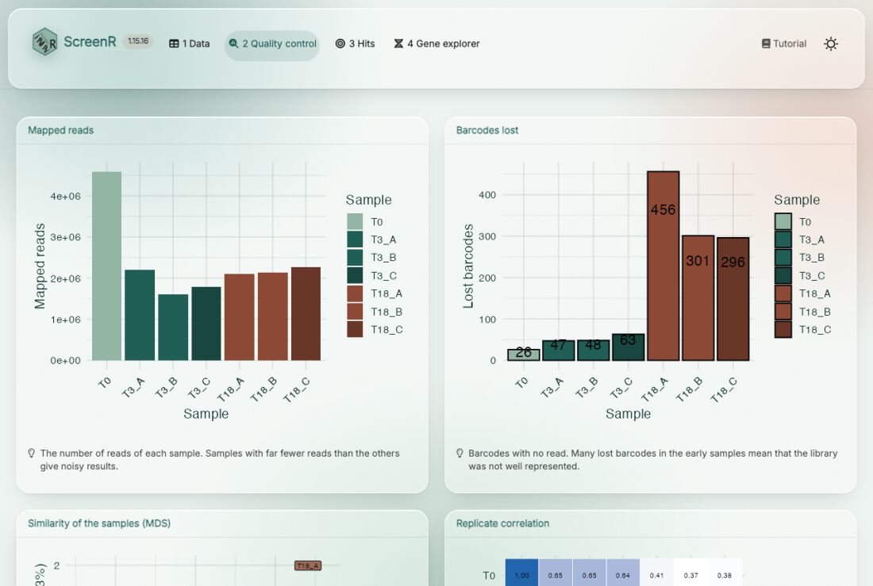Viewport: 873px width, 586px height.
Task: Click the 0.64 cell in Replicate correlation heatmap
Action: (x=623, y=573)
